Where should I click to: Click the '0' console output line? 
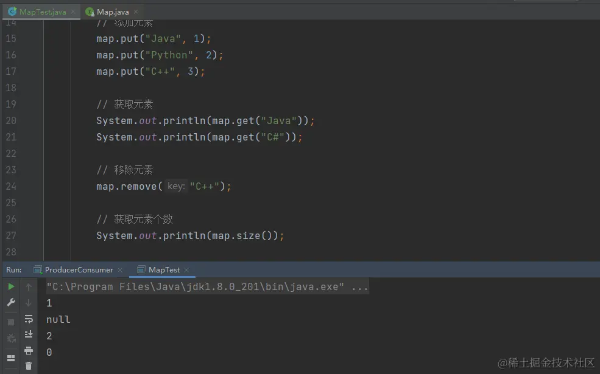click(x=49, y=352)
